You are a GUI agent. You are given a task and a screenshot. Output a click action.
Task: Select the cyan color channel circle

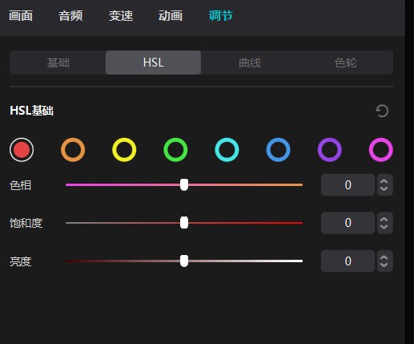click(x=227, y=150)
